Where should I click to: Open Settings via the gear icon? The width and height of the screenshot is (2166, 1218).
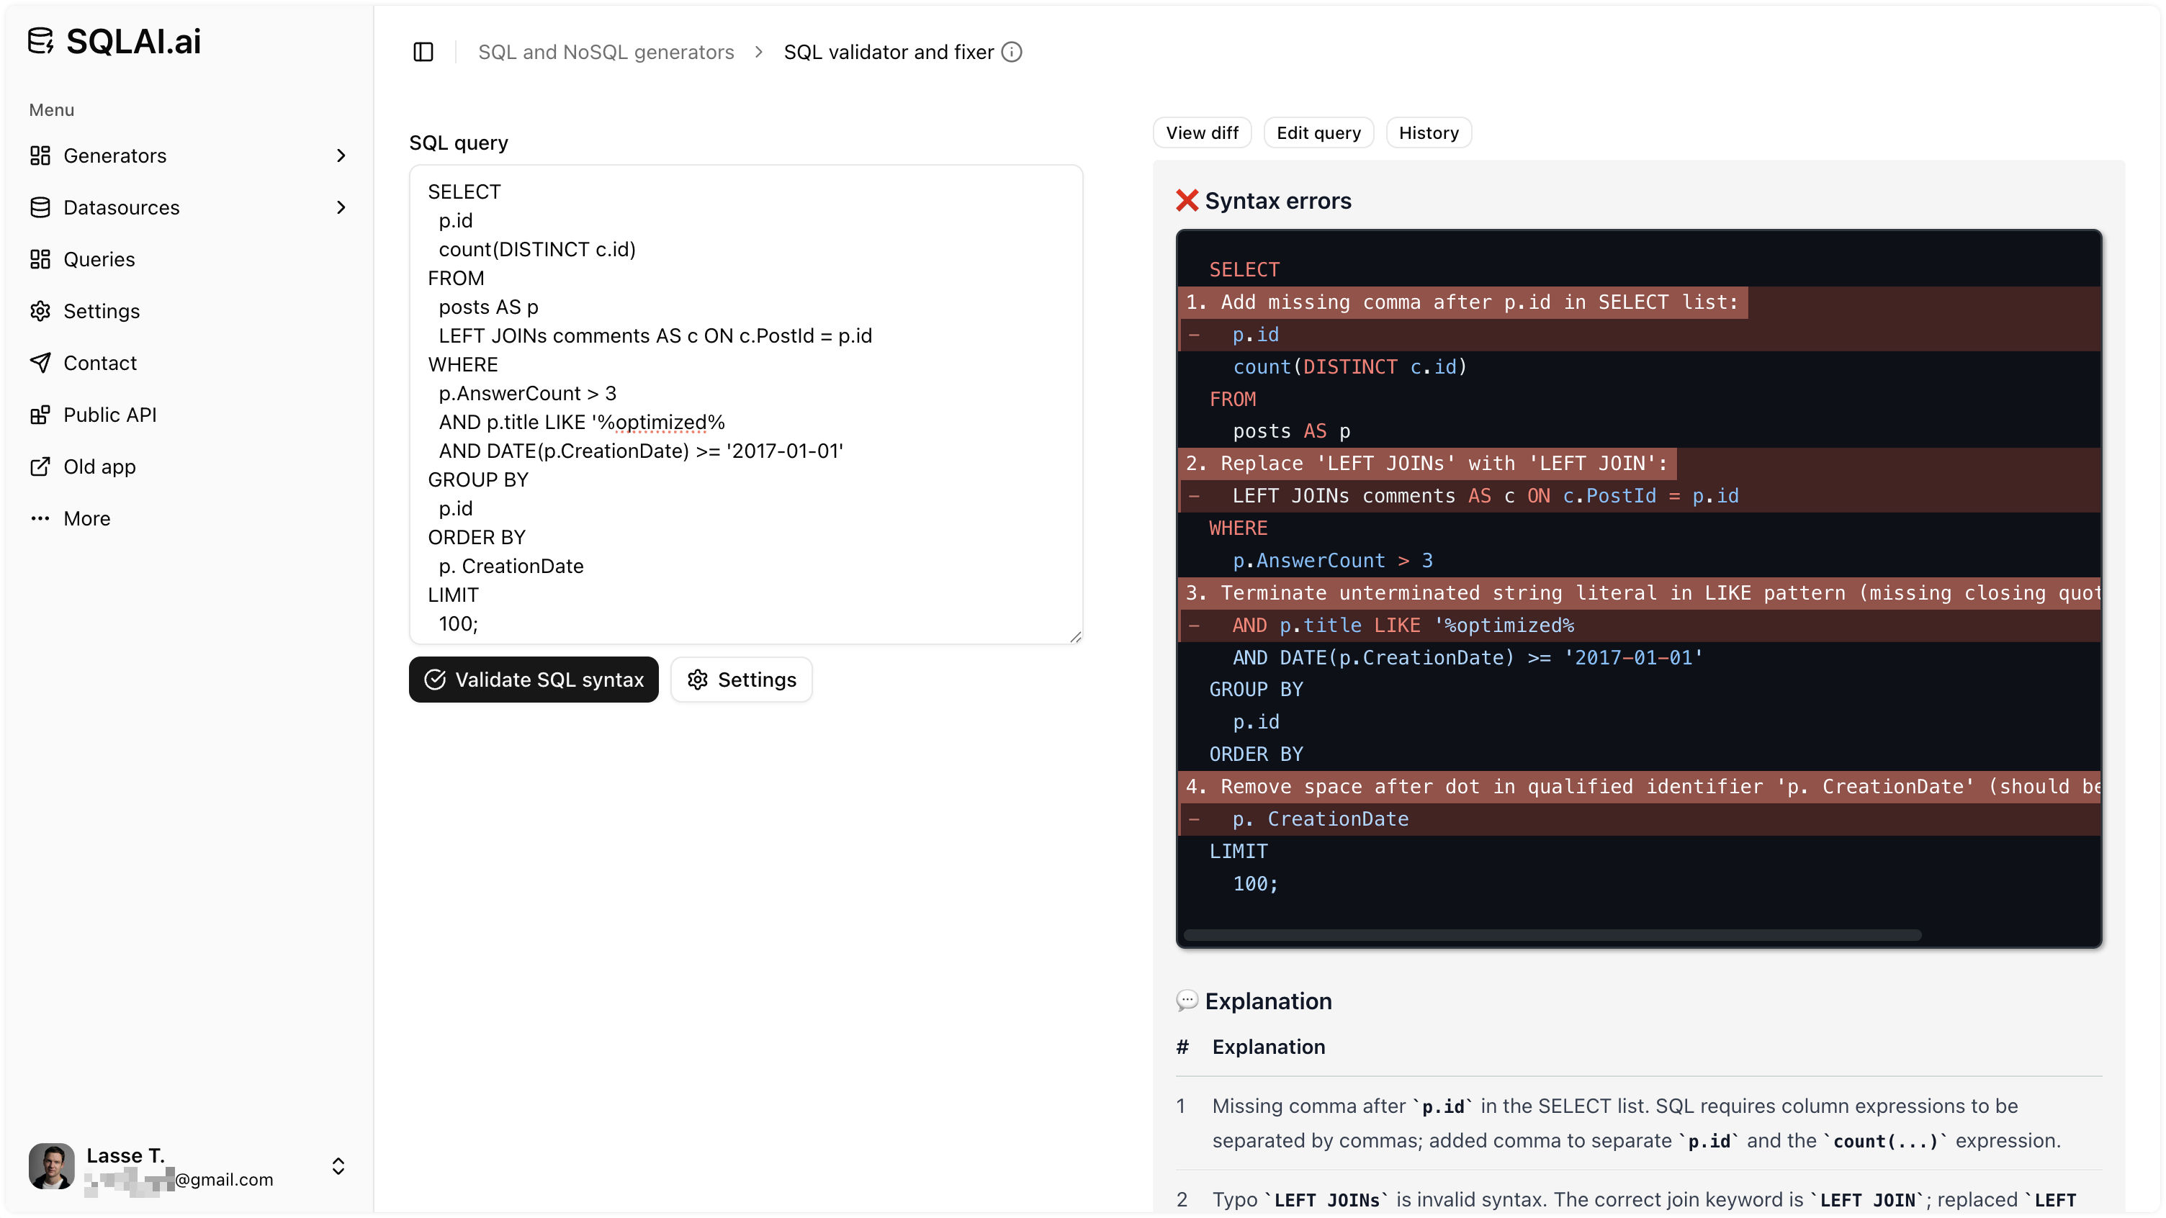pos(41,311)
